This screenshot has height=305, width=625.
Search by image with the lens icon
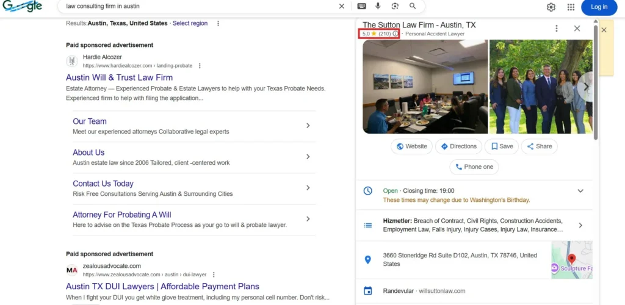pos(395,6)
